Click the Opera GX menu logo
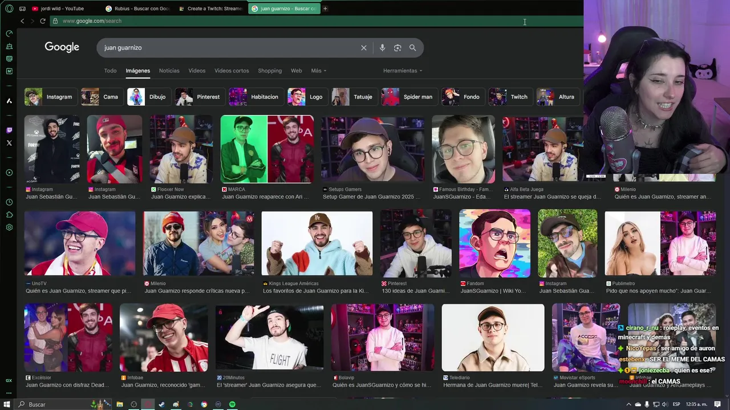 point(9,9)
